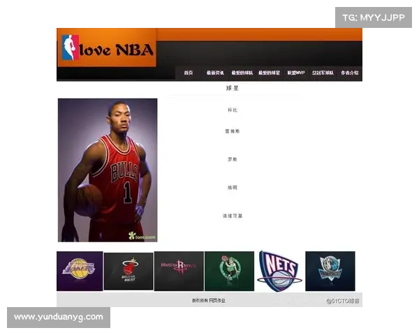Open the Lakers team logo
419x335 pixels.
pyautogui.click(x=79, y=271)
